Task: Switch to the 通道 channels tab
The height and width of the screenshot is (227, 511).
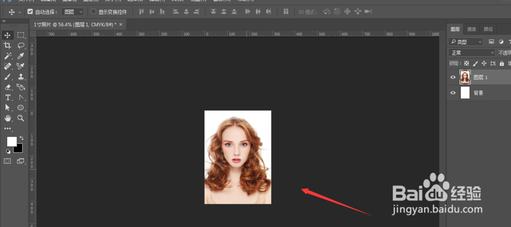Action: tap(471, 29)
